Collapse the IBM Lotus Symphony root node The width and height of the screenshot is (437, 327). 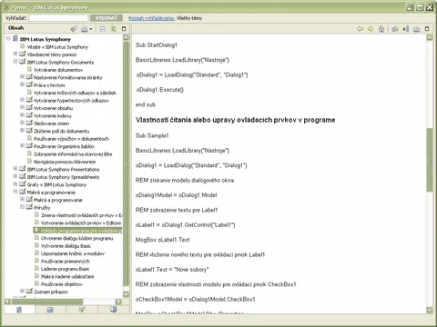coord(8,38)
